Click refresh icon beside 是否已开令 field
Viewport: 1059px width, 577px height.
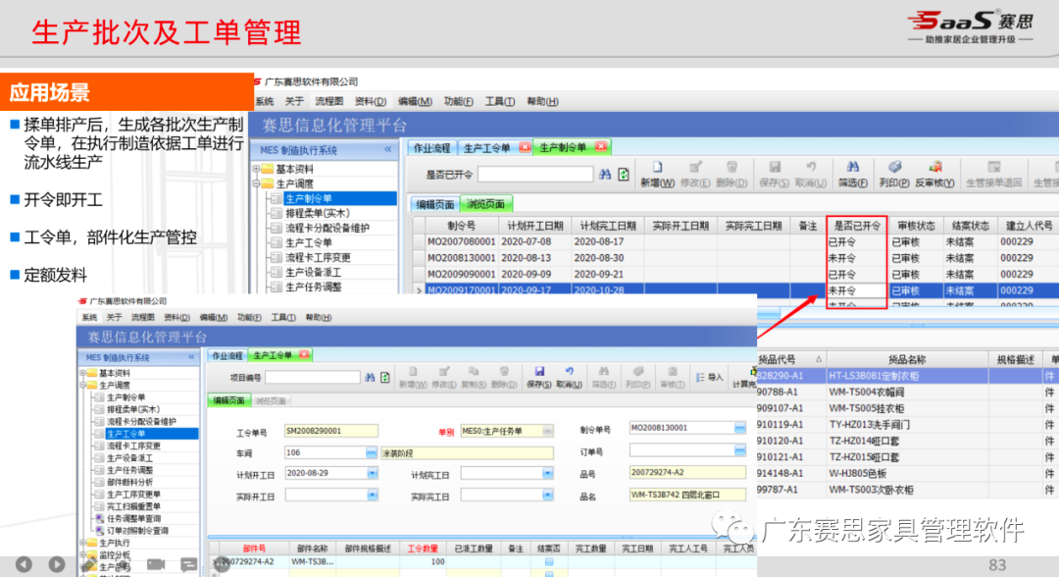pyautogui.click(x=624, y=175)
